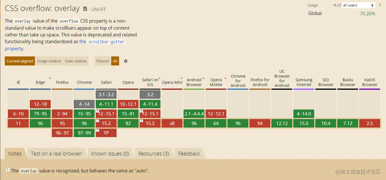
Task: Click the Opera 82 cell
Action: 128,123
